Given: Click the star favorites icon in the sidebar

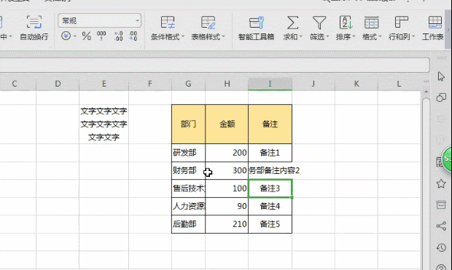Looking at the screenshot, I should (x=441, y=183).
